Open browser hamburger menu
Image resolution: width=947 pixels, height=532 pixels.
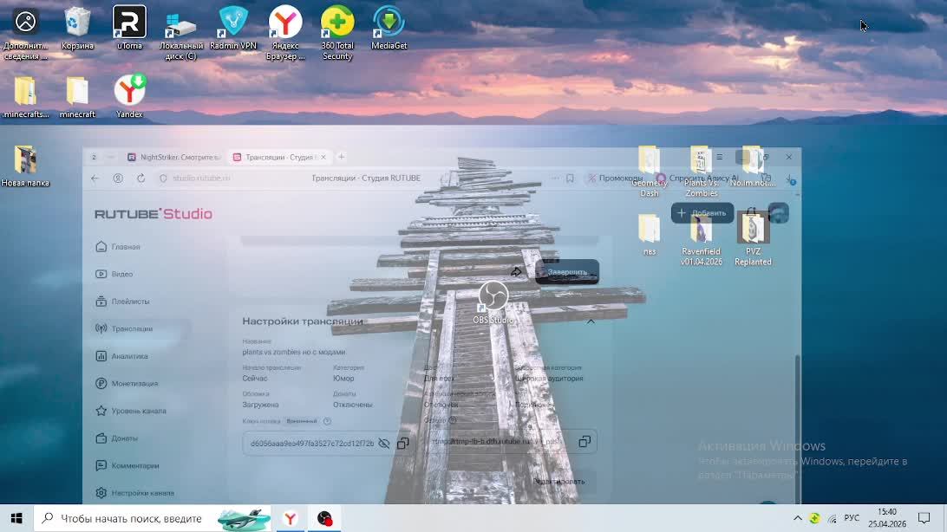click(719, 157)
